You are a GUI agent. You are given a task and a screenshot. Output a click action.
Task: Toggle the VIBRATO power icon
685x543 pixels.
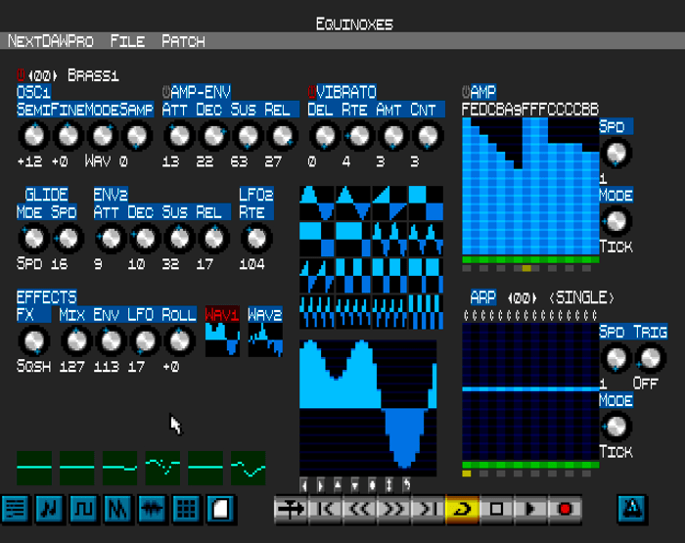(x=311, y=92)
